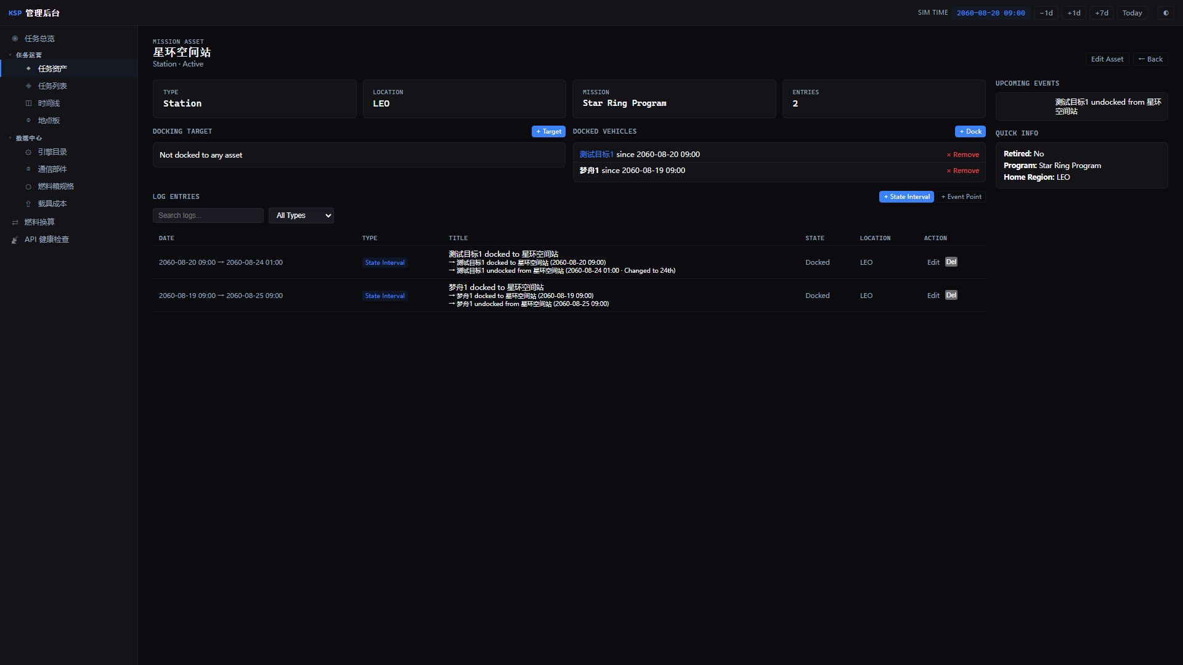The width and height of the screenshot is (1183, 665).
Task: Reset sim time with Today button
Action: [1132, 13]
